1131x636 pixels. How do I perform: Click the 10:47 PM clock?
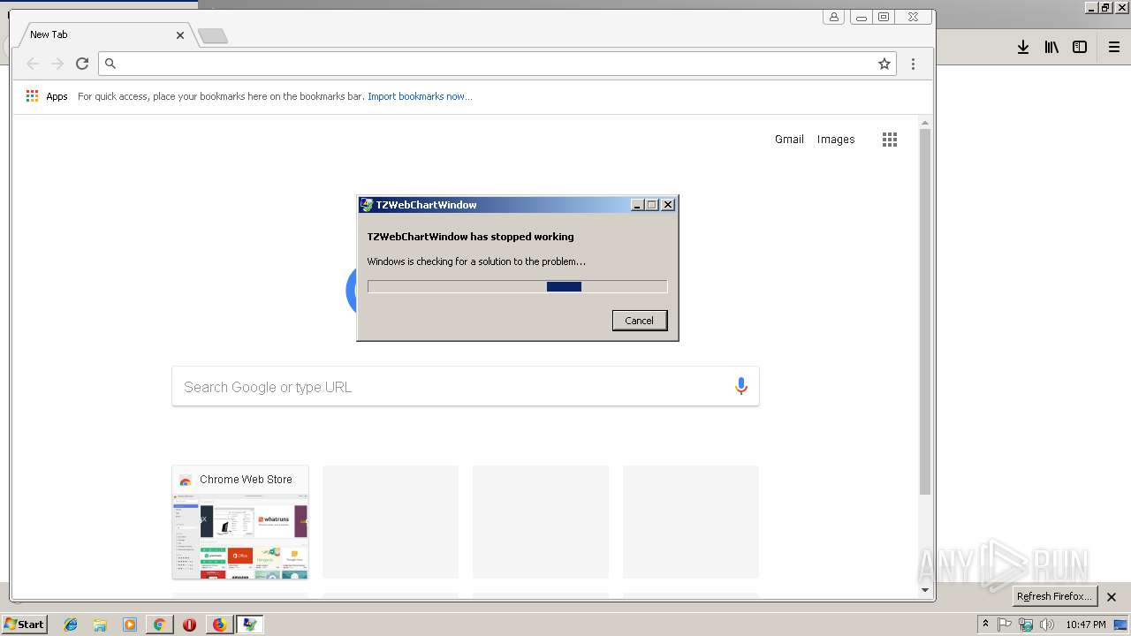click(x=1086, y=625)
